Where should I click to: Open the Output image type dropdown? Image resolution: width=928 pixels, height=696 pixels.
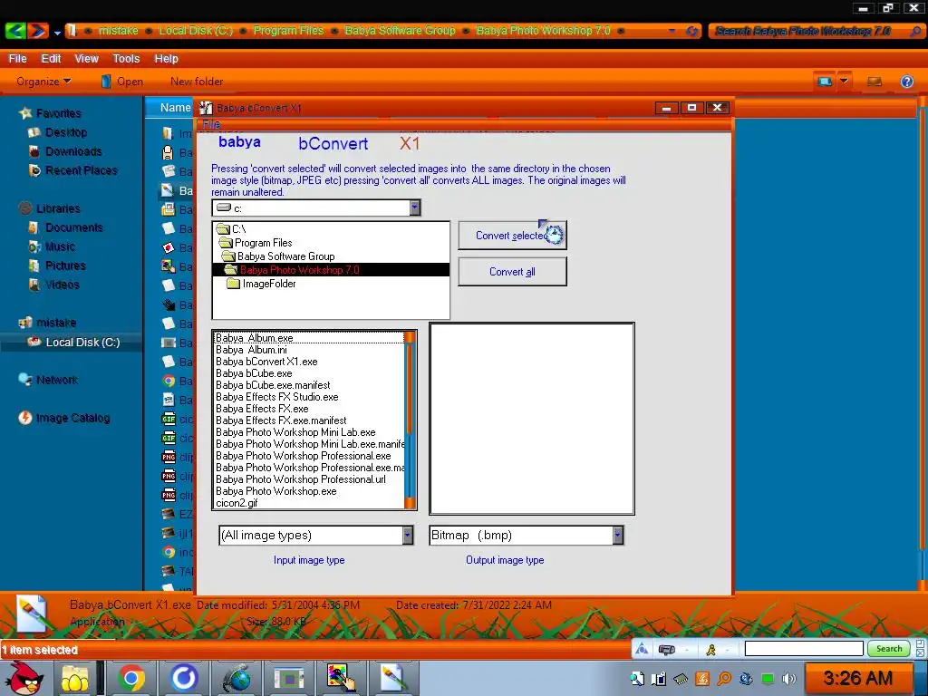point(617,535)
